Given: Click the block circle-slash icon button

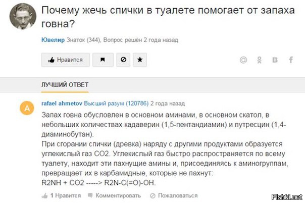Looking at the screenshot, I should 122,60.
